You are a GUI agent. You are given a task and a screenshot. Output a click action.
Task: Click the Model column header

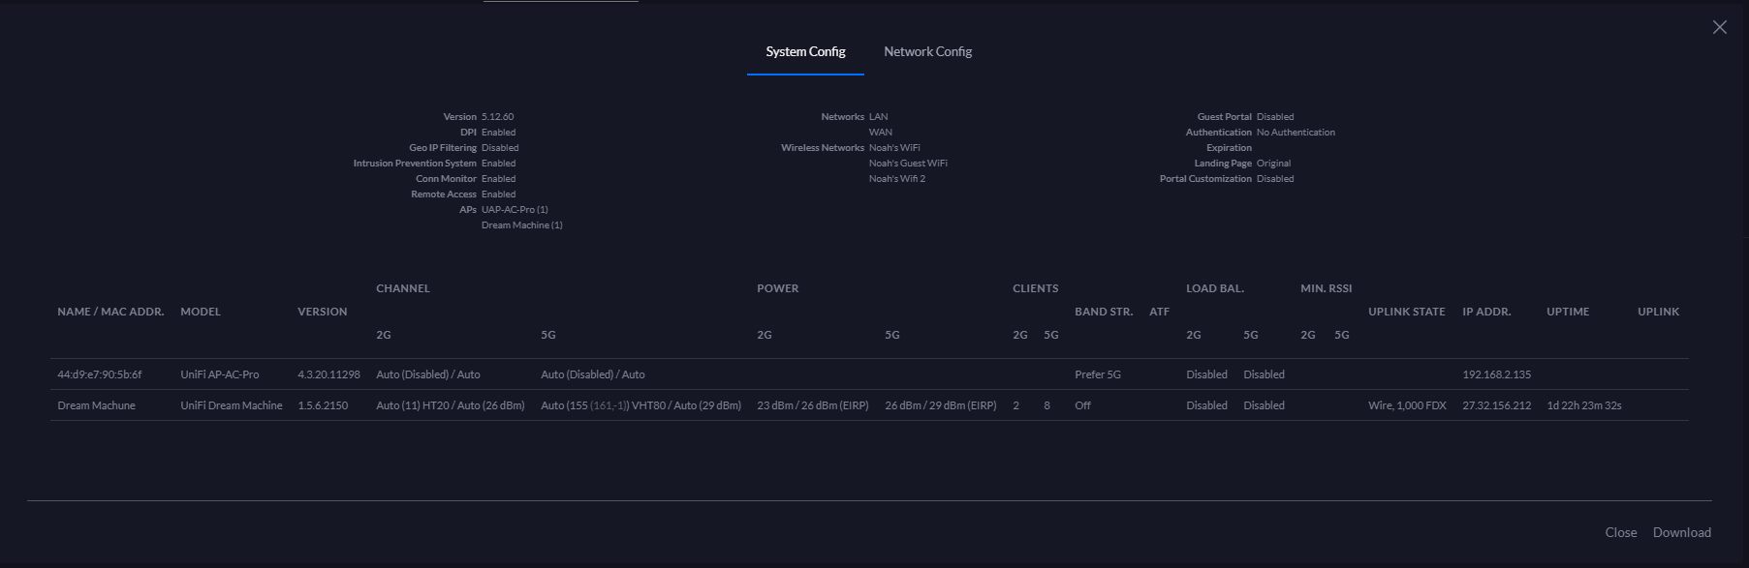coord(201,312)
